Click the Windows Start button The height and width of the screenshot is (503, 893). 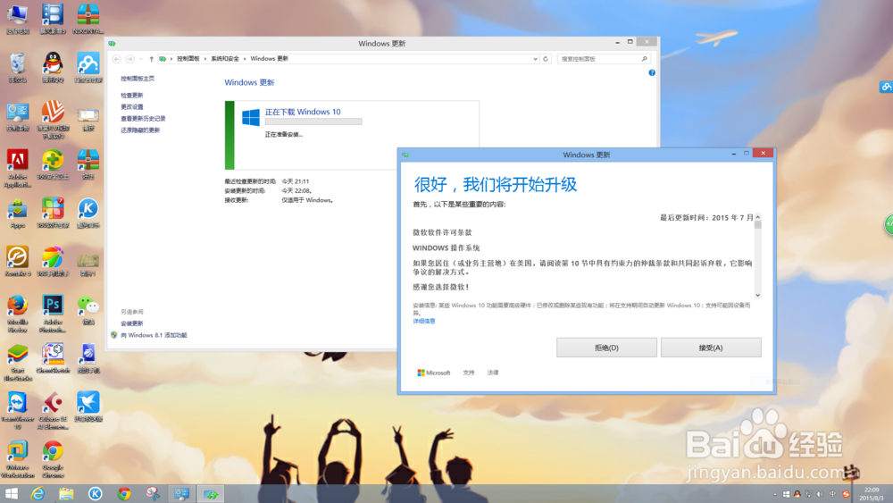pos(12,493)
